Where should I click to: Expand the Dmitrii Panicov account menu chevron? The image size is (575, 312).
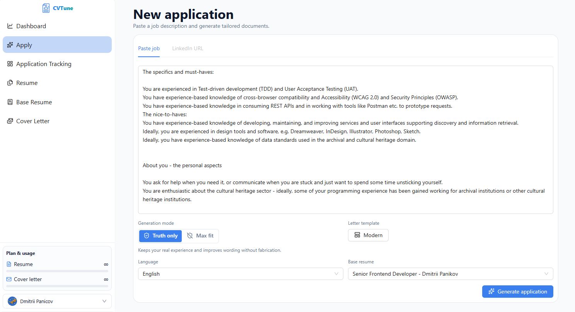104,301
